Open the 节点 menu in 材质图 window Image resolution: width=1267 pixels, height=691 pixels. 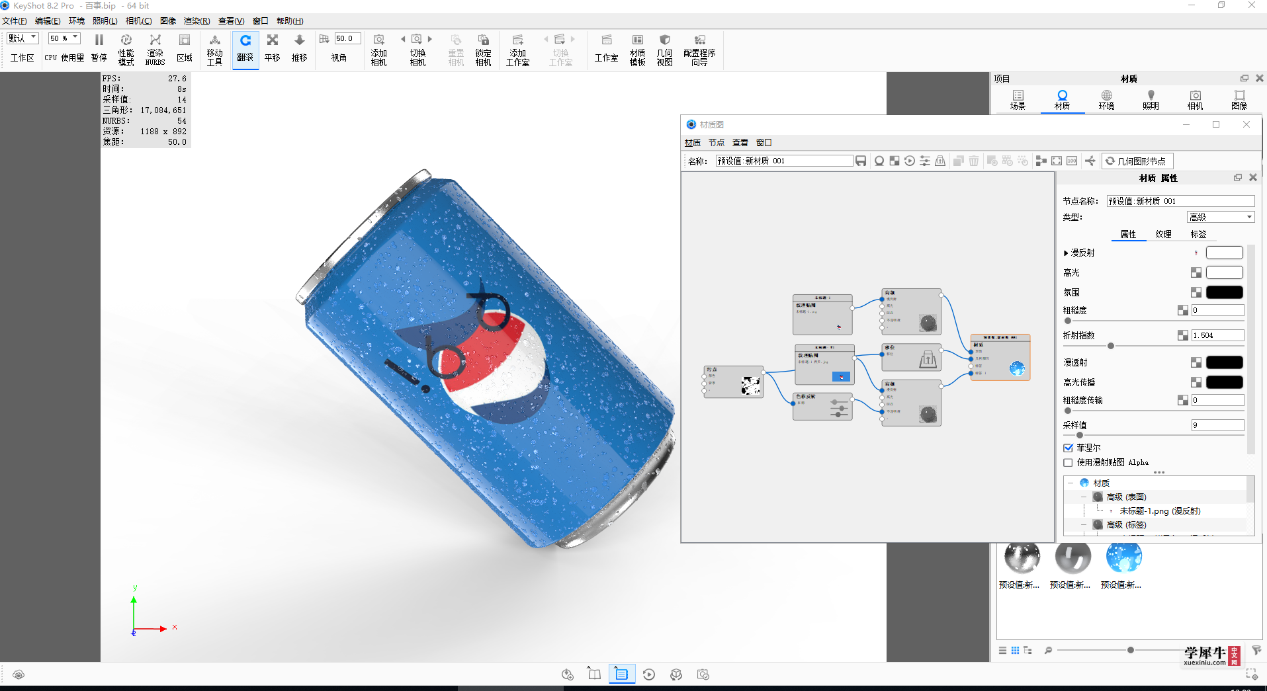717,142
